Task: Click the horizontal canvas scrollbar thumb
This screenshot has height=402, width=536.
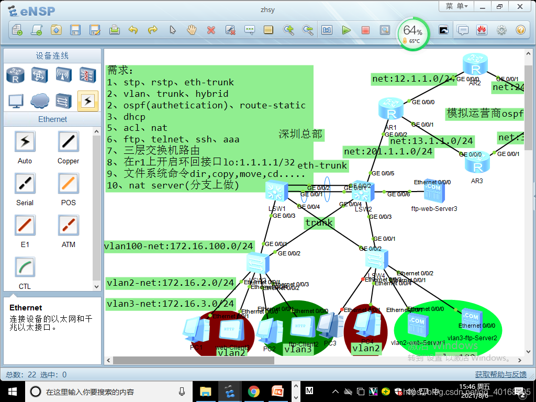Action: [x=194, y=360]
